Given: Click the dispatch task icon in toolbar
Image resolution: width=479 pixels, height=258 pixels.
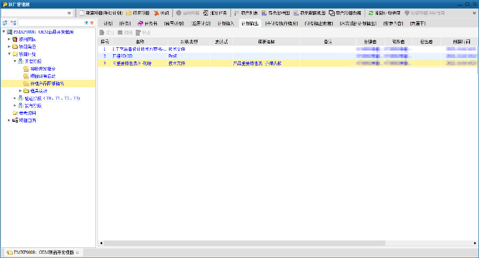Looking at the screenshot, I should (206, 13).
